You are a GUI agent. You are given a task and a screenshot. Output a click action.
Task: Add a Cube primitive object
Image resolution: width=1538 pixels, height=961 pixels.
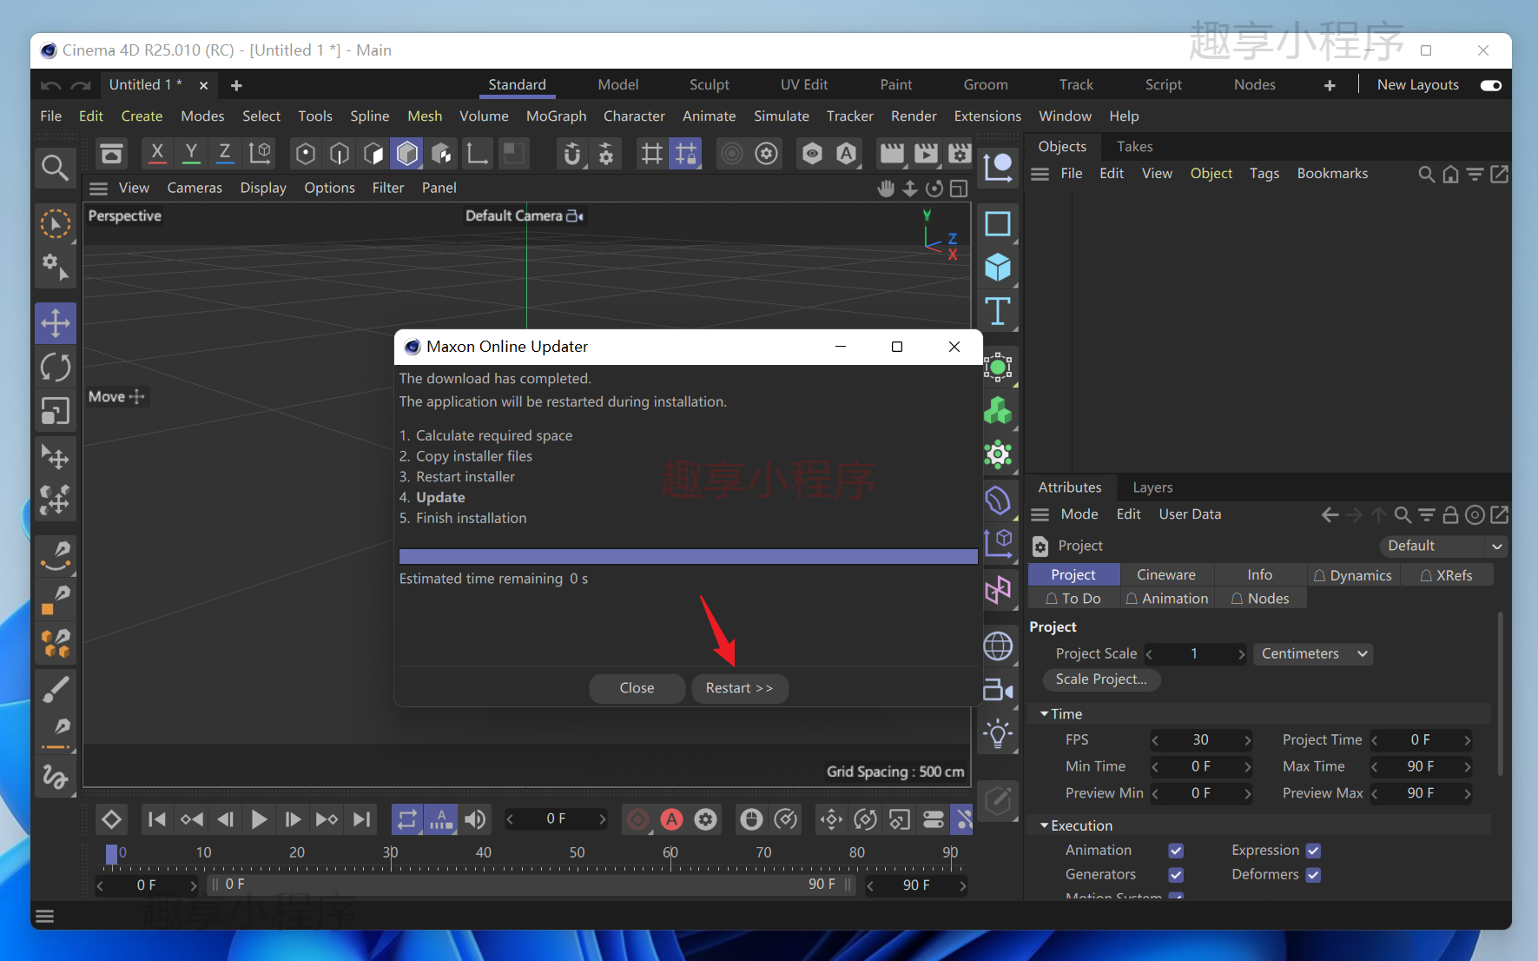pyautogui.click(x=998, y=267)
